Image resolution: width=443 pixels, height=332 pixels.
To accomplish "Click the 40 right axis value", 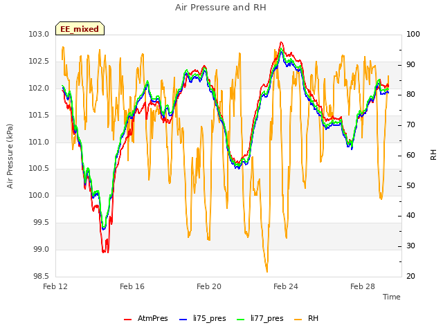I will 410,216.
